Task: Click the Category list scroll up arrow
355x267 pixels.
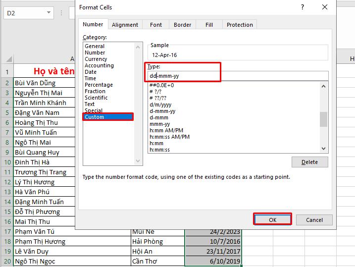Action: tap(138, 48)
